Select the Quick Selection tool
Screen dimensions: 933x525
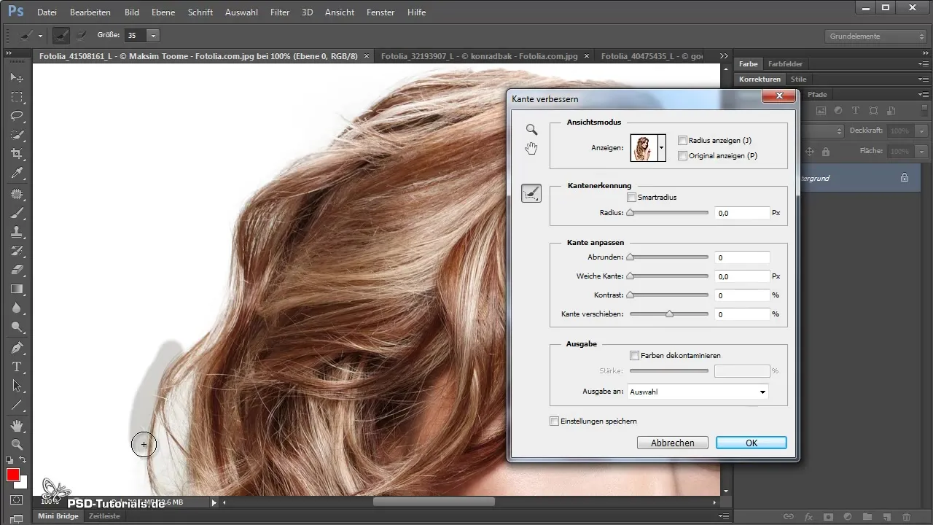[x=17, y=135]
